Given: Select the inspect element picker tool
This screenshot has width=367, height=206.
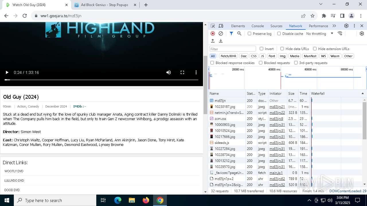Looking at the screenshot, I should pos(213,26).
